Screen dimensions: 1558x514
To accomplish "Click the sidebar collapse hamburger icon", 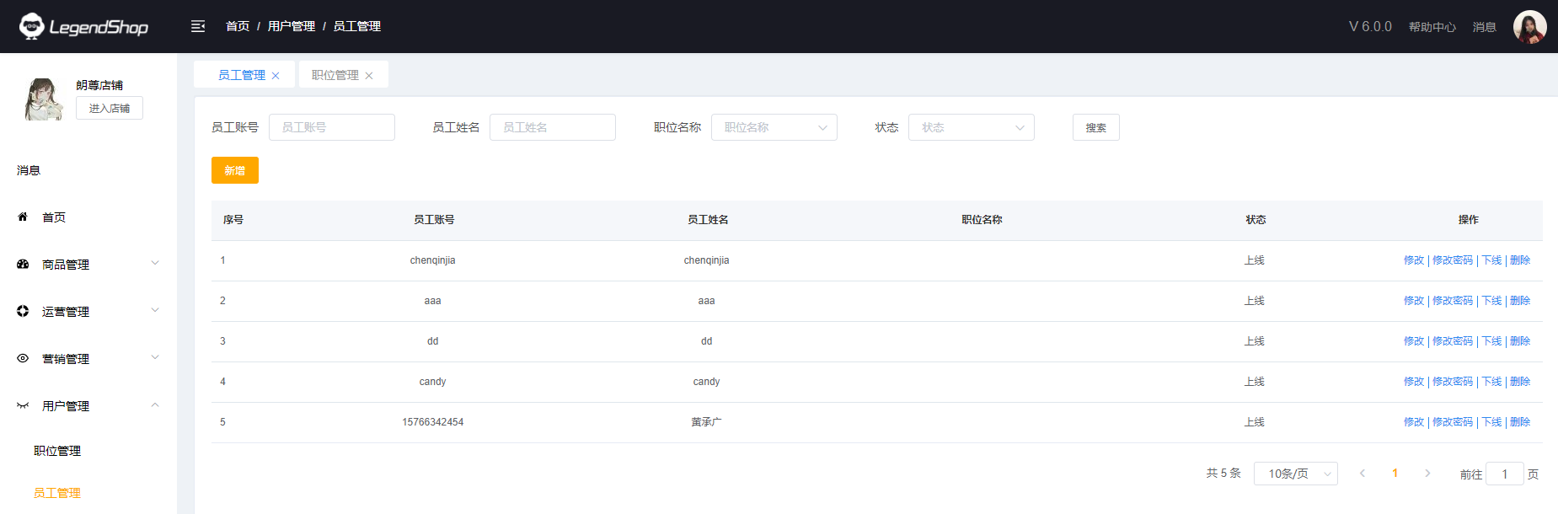I will click(198, 26).
